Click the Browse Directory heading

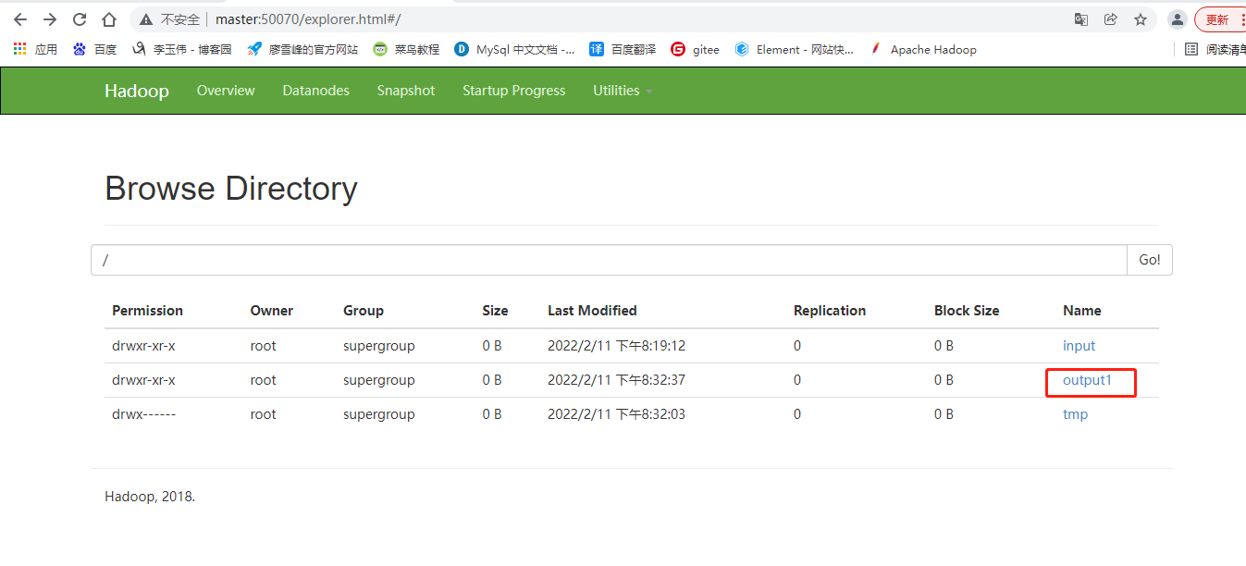231,189
